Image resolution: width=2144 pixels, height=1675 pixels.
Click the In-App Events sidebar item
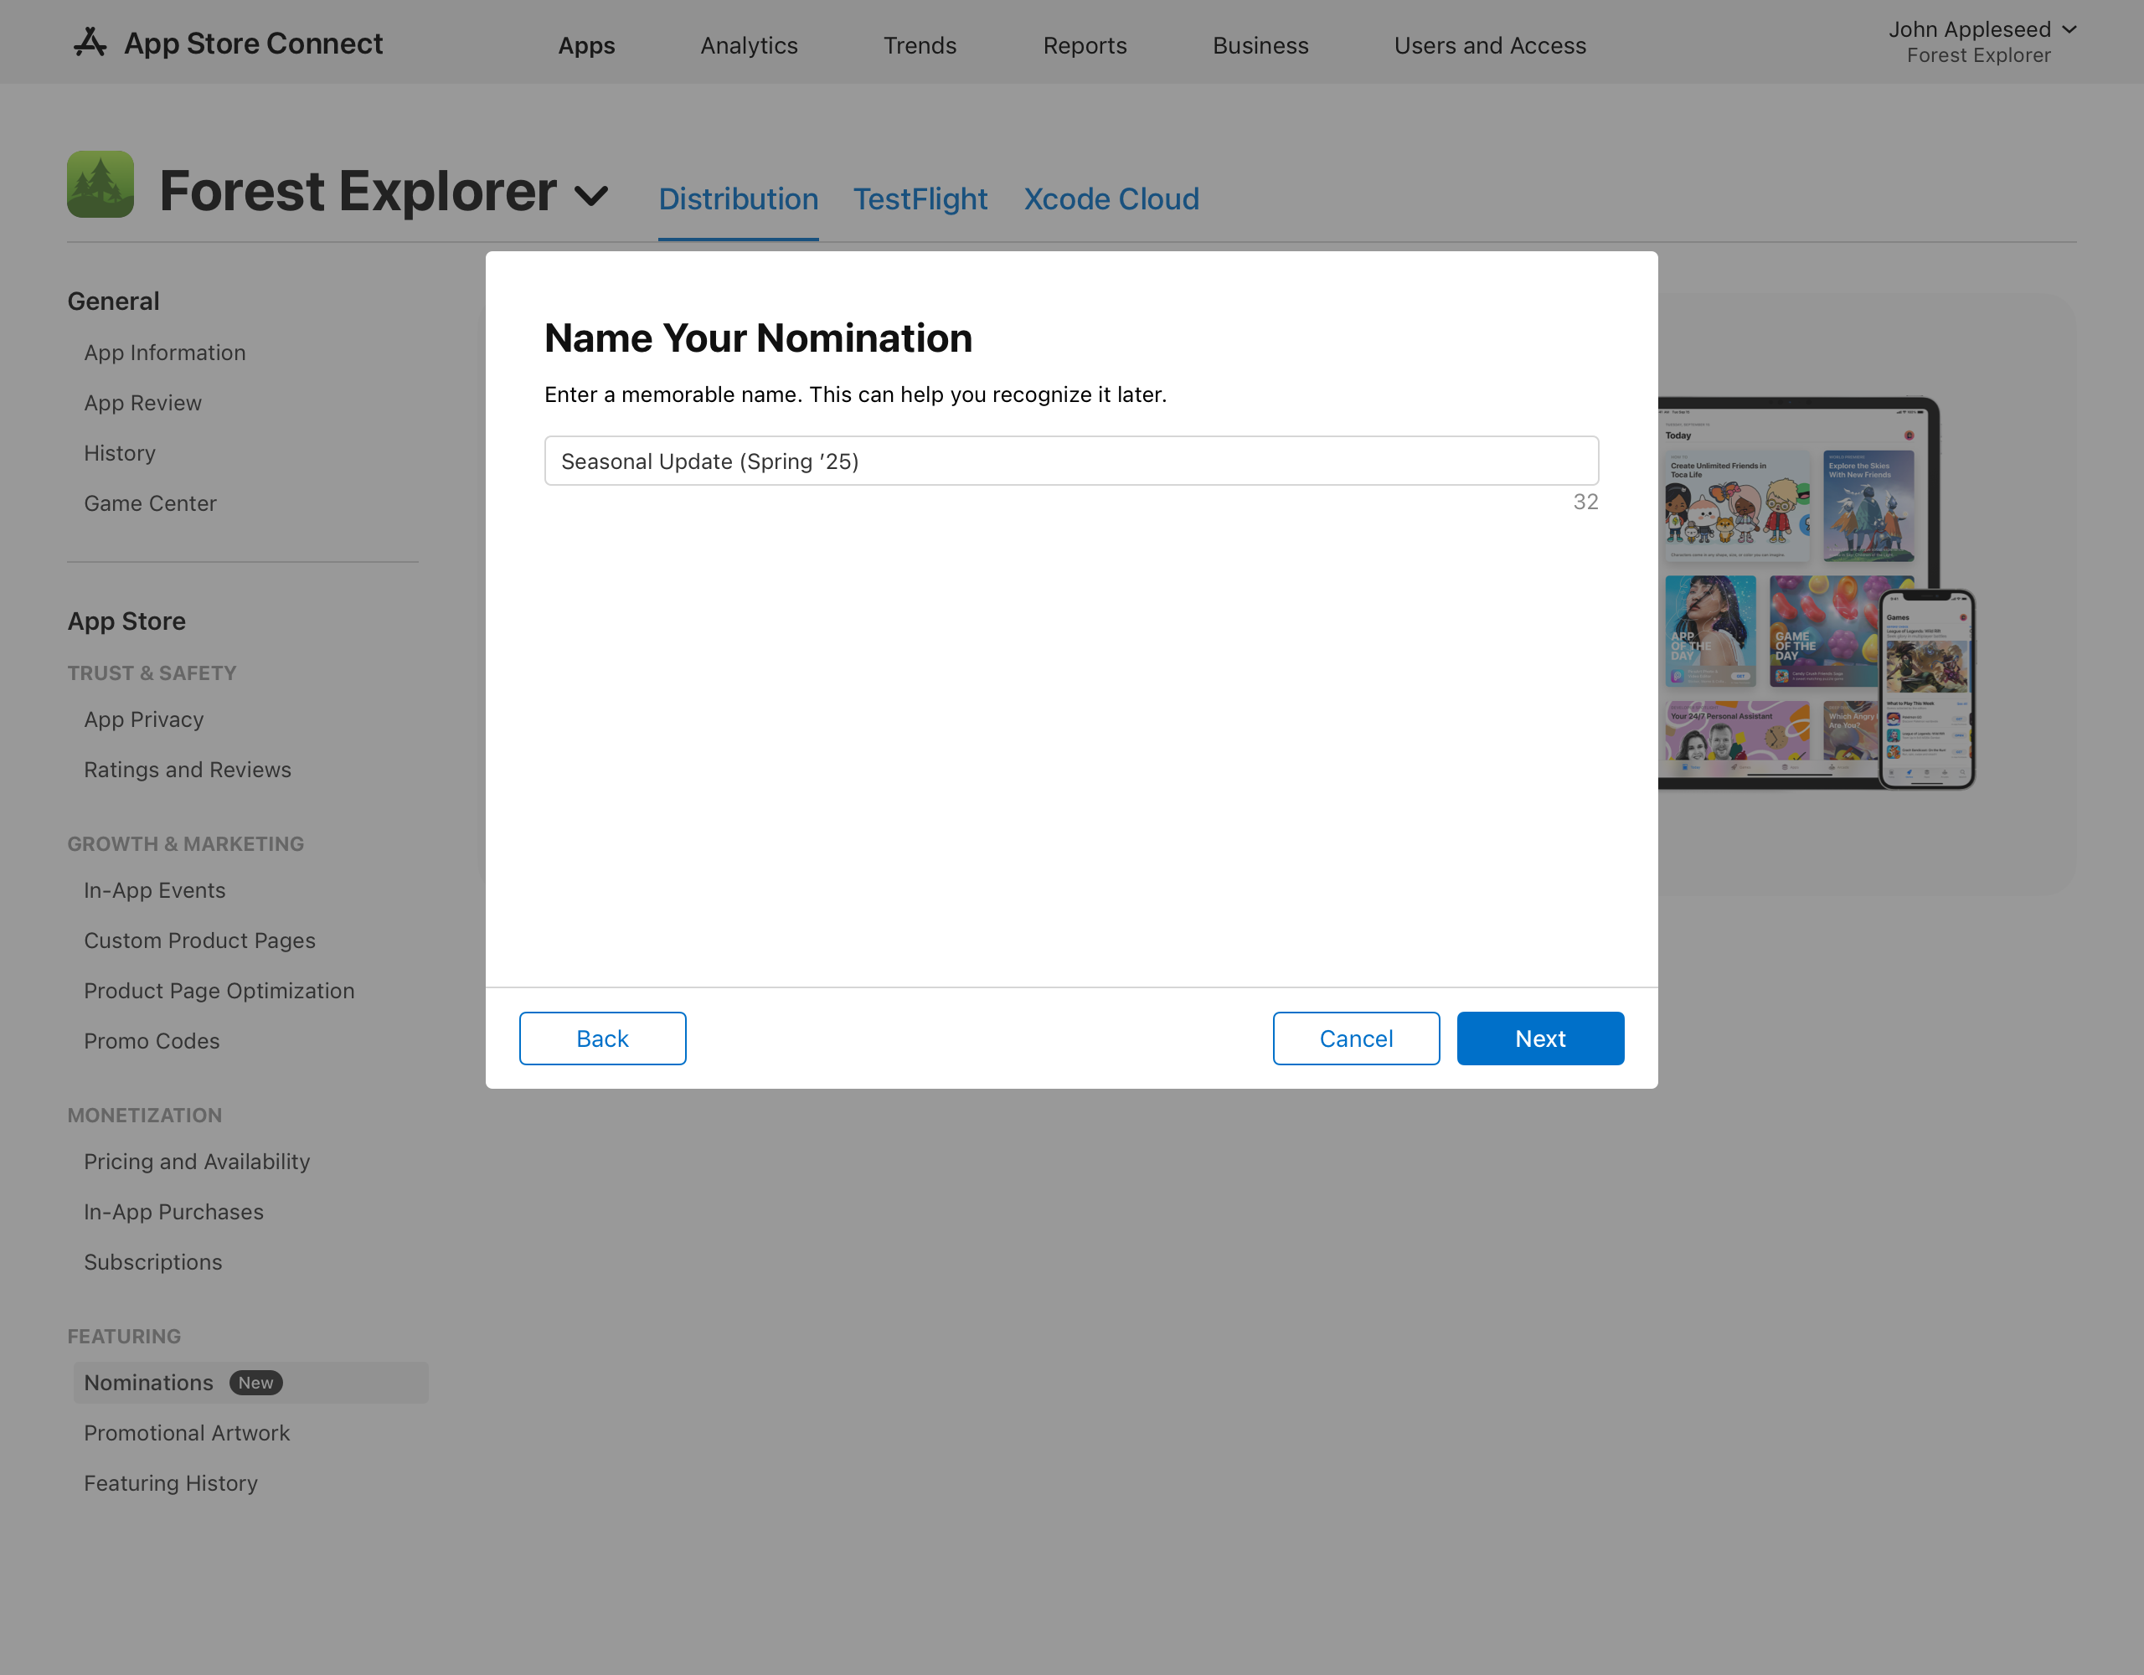(x=155, y=889)
